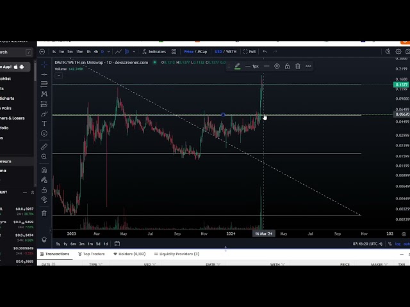The height and width of the screenshot is (307, 410).
Task: Toggle the log scale option
Action: (398, 244)
